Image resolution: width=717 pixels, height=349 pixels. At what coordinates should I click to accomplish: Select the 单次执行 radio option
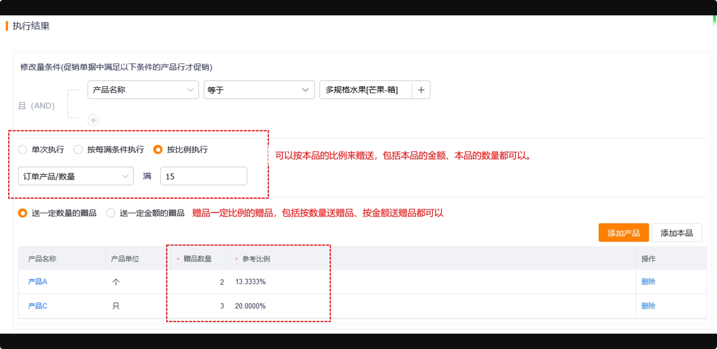tap(23, 150)
